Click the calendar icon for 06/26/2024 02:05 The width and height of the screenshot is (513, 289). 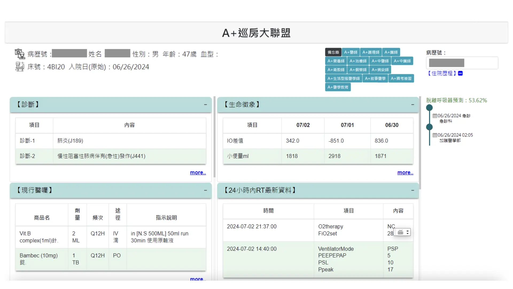(435, 135)
